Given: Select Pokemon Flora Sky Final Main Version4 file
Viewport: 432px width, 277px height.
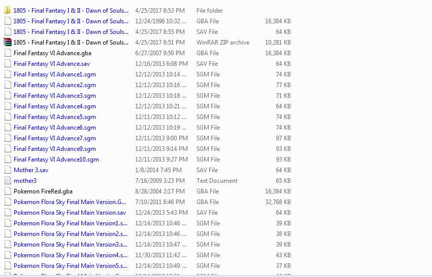Looking at the screenshot, I should coord(71,255).
